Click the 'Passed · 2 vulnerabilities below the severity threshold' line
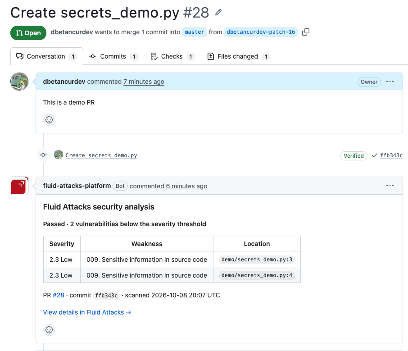This screenshot has height=351, width=408. click(125, 224)
